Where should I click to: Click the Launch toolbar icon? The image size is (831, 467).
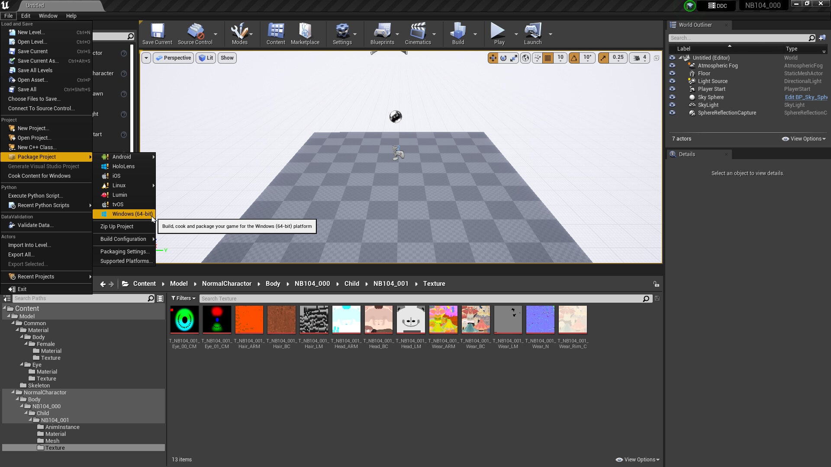(532, 34)
